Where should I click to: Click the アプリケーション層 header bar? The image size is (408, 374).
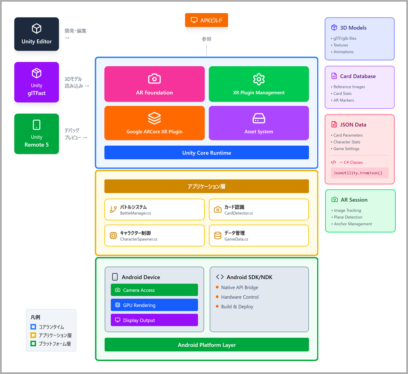206,186
